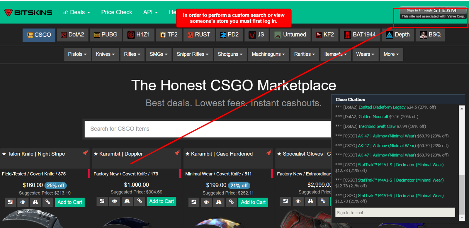Switch to H1Z1 game tab
This screenshot has width=469, height=228.
pyautogui.click(x=139, y=35)
